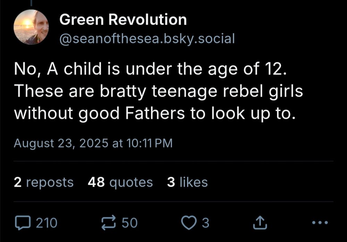Click the 210 reply count
The image size is (347, 242).
pos(47,223)
